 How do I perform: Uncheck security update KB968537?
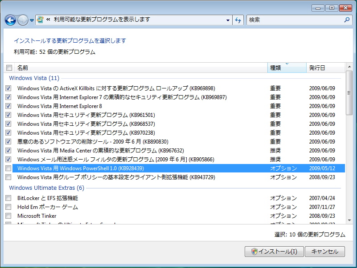click(8, 124)
